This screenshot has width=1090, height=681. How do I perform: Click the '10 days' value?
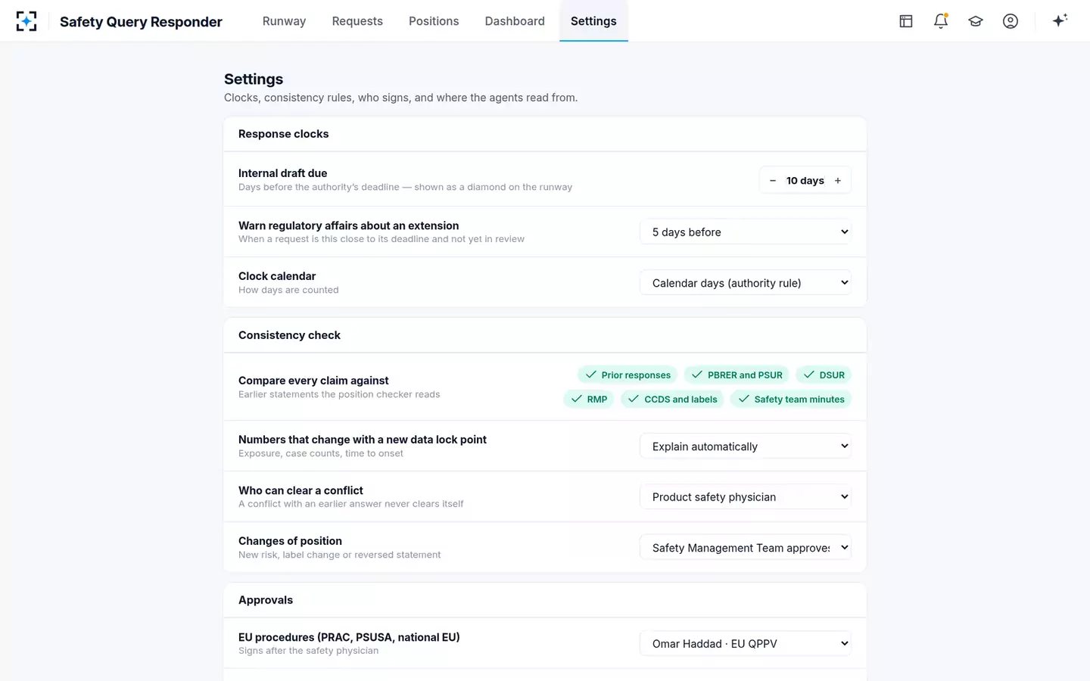tap(805, 181)
